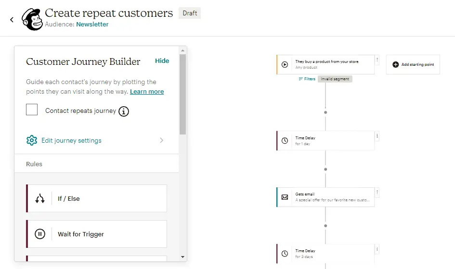Viewport: 455px width, 269px height.
Task: Select the Time Delay for 3 days step
Action: [325, 254]
